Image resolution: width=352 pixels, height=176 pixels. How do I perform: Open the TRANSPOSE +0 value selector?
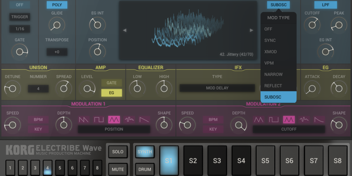57,52
